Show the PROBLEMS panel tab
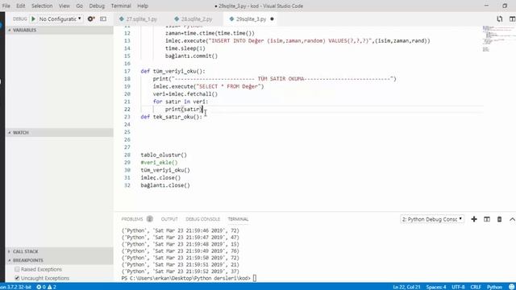 click(x=132, y=219)
